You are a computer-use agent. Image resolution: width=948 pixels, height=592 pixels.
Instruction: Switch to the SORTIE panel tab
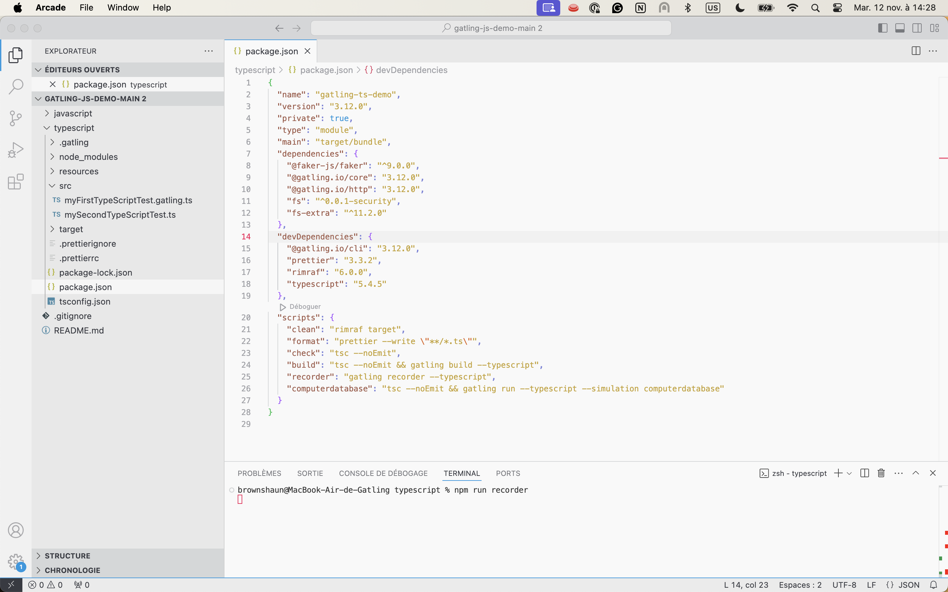click(x=310, y=473)
